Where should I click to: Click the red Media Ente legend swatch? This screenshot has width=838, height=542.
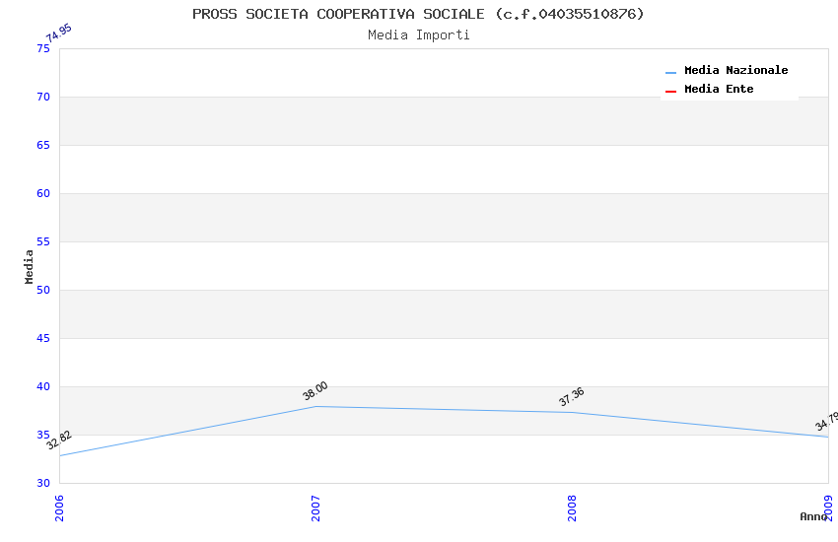click(x=670, y=91)
